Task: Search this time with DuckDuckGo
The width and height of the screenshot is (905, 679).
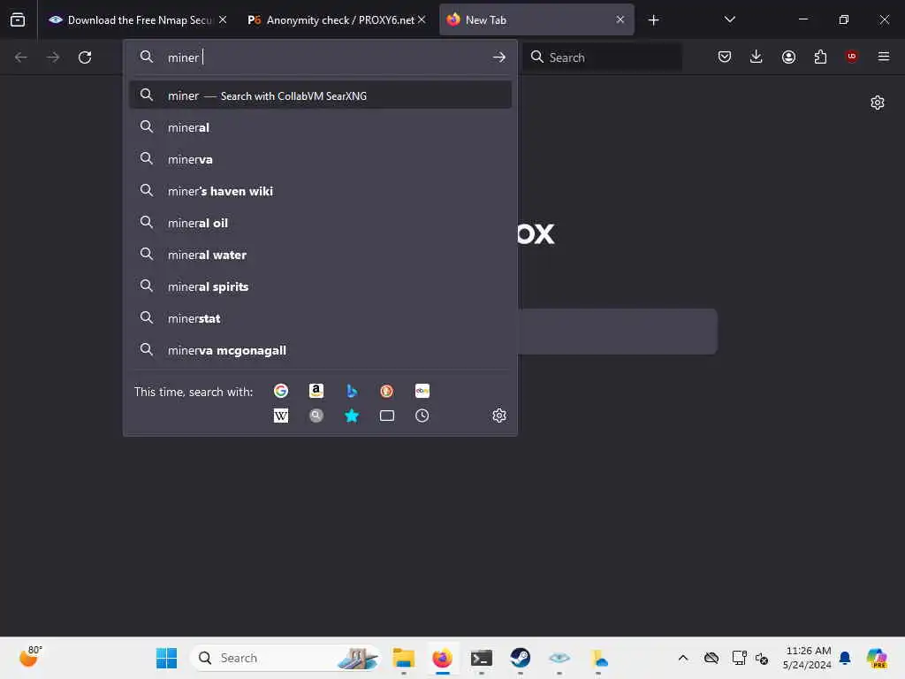Action: (x=387, y=391)
